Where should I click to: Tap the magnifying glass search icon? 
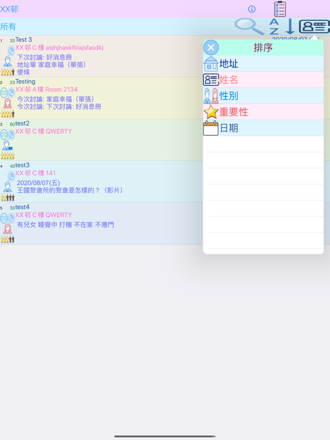coord(249,26)
